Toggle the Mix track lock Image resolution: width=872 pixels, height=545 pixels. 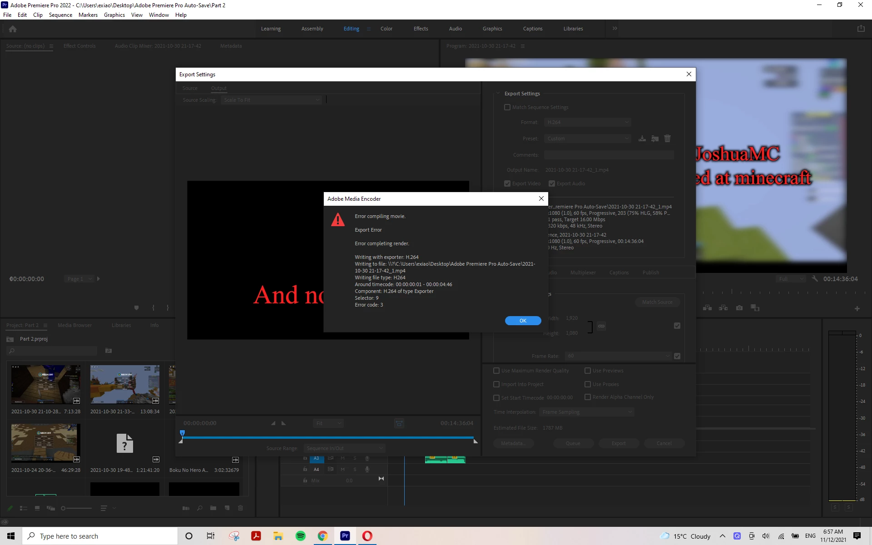(x=305, y=481)
